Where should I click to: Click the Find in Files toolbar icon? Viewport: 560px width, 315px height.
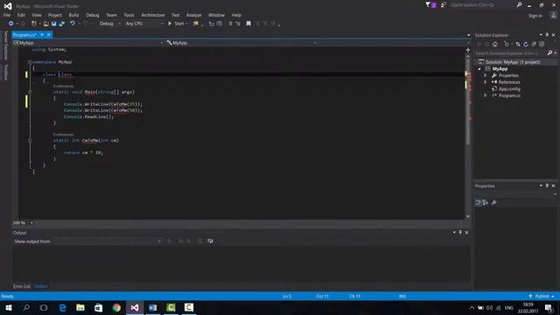pos(196,24)
